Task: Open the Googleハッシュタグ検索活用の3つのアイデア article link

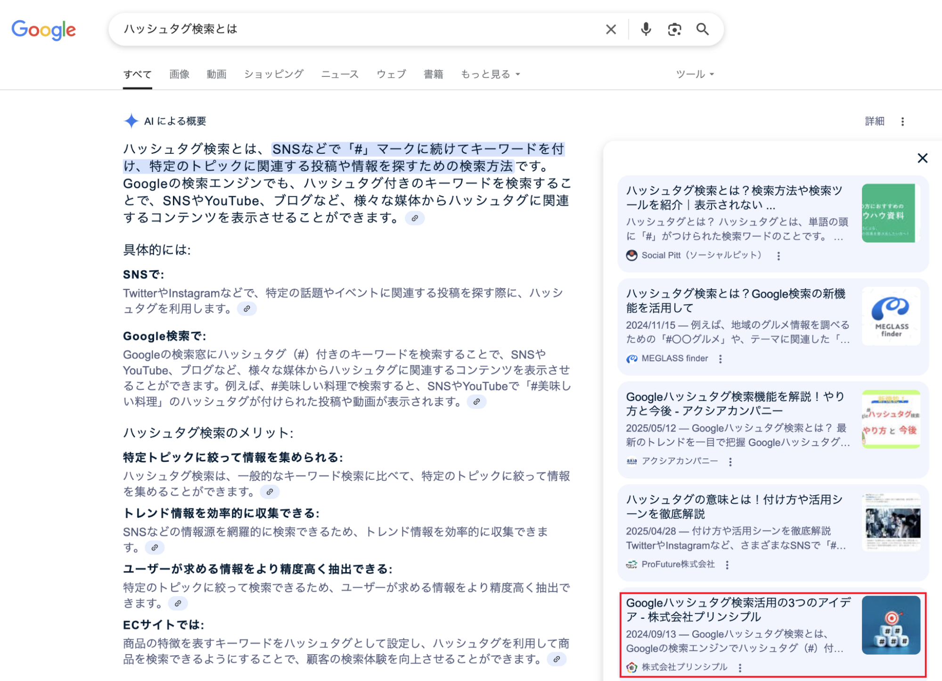Action: (735, 609)
